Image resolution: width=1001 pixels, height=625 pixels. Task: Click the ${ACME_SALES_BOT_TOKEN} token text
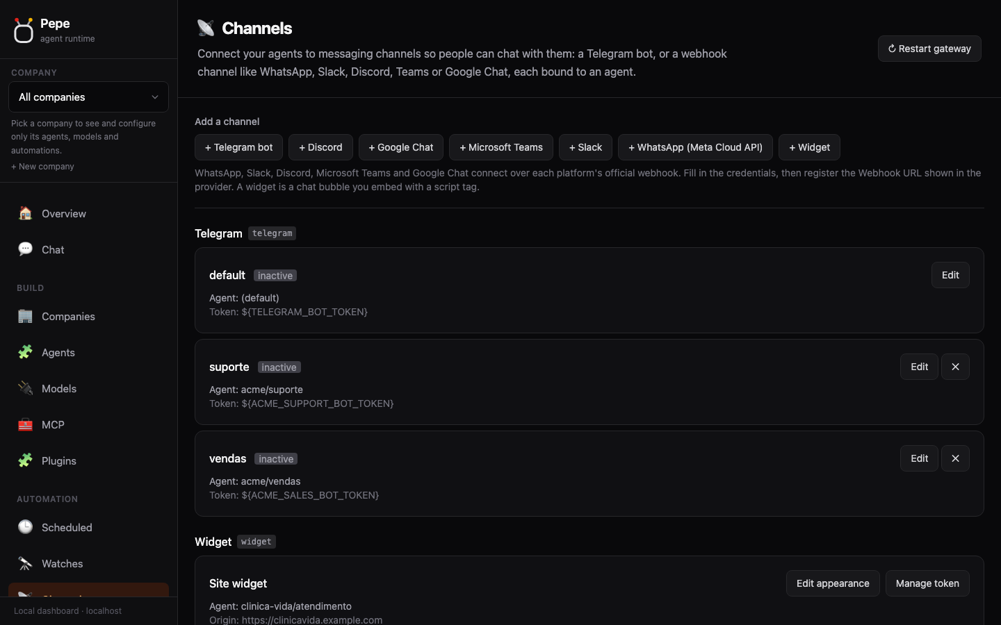tap(310, 495)
